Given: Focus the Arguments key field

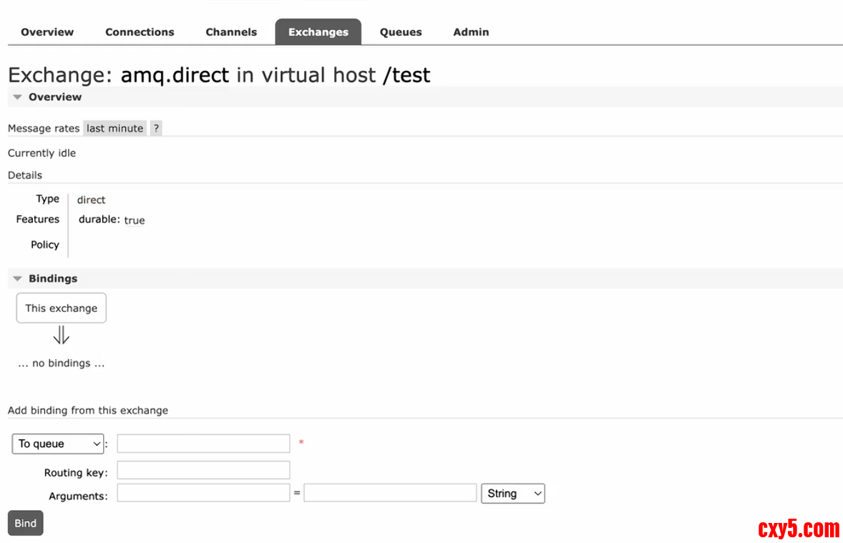Looking at the screenshot, I should pyautogui.click(x=203, y=493).
